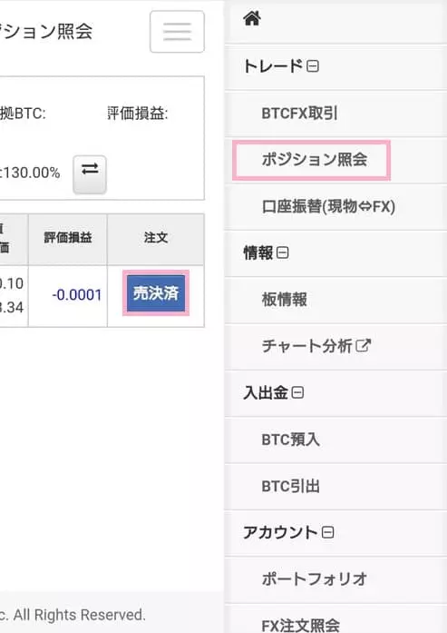Click the 売決済 button
Image resolution: width=447 pixels, height=633 pixels.
[x=156, y=293]
